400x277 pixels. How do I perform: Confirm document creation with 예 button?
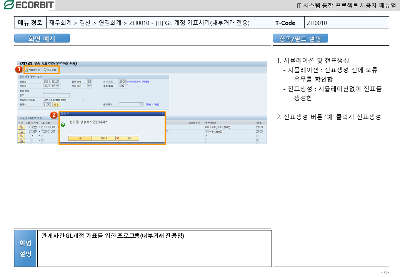coord(80,138)
